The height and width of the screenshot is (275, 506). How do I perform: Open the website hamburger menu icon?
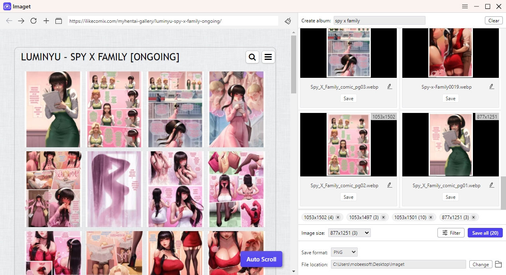coord(268,57)
